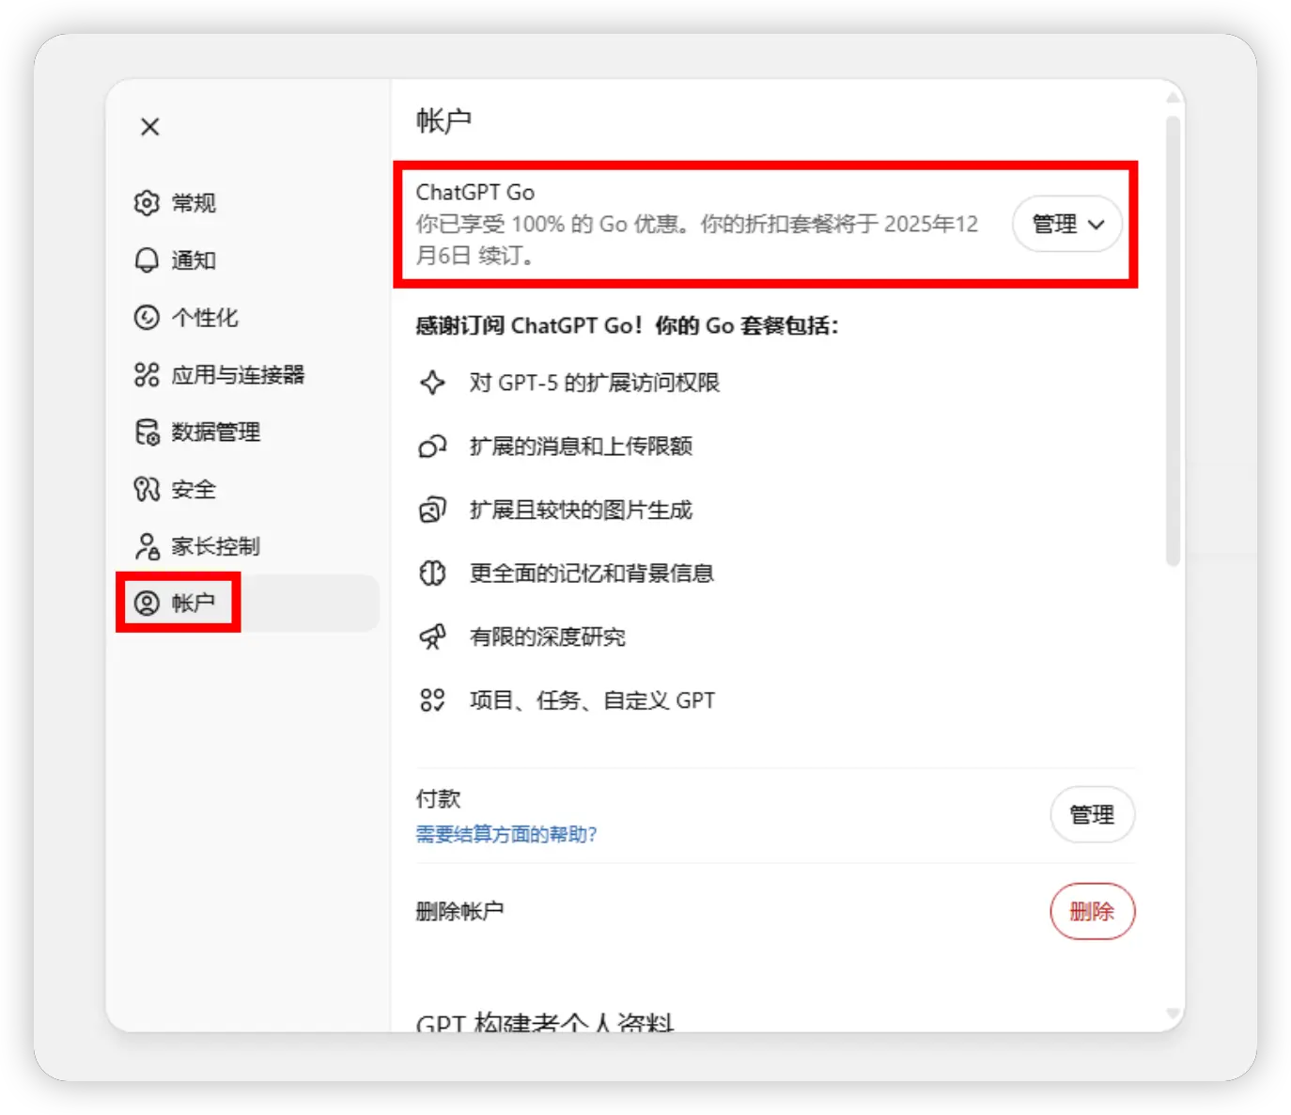The width and height of the screenshot is (1291, 1115).
Task: Select the 安全 settings tab
Action: (193, 489)
